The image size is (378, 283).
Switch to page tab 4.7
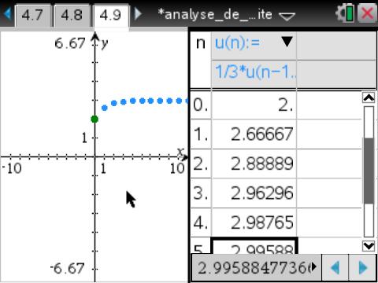(32, 15)
